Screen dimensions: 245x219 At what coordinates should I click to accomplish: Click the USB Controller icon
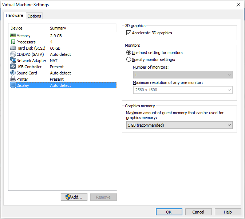pyautogui.click(x=13, y=67)
